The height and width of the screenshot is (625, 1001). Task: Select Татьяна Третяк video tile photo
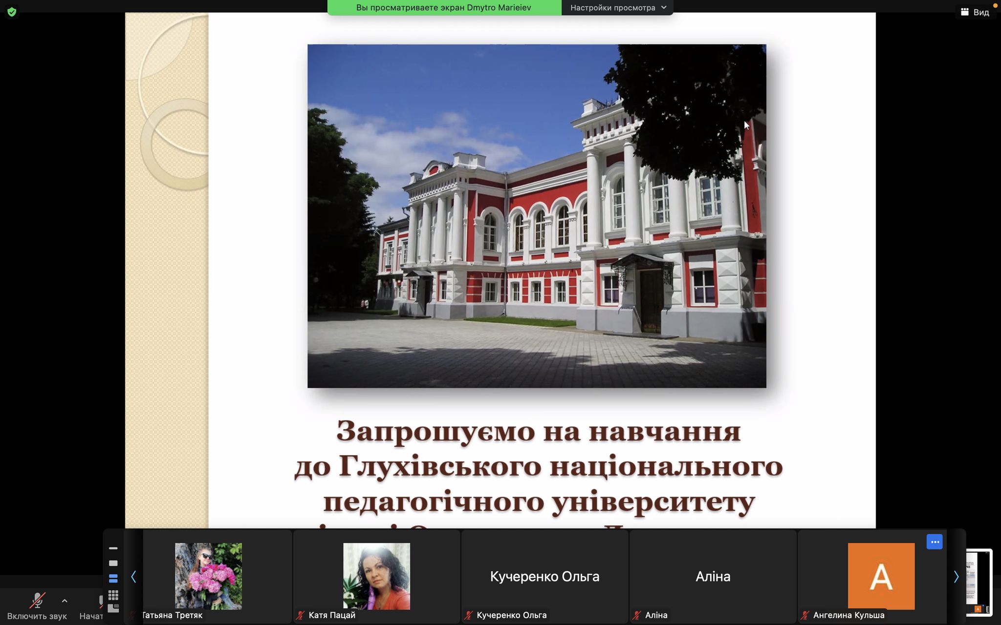coord(208,576)
